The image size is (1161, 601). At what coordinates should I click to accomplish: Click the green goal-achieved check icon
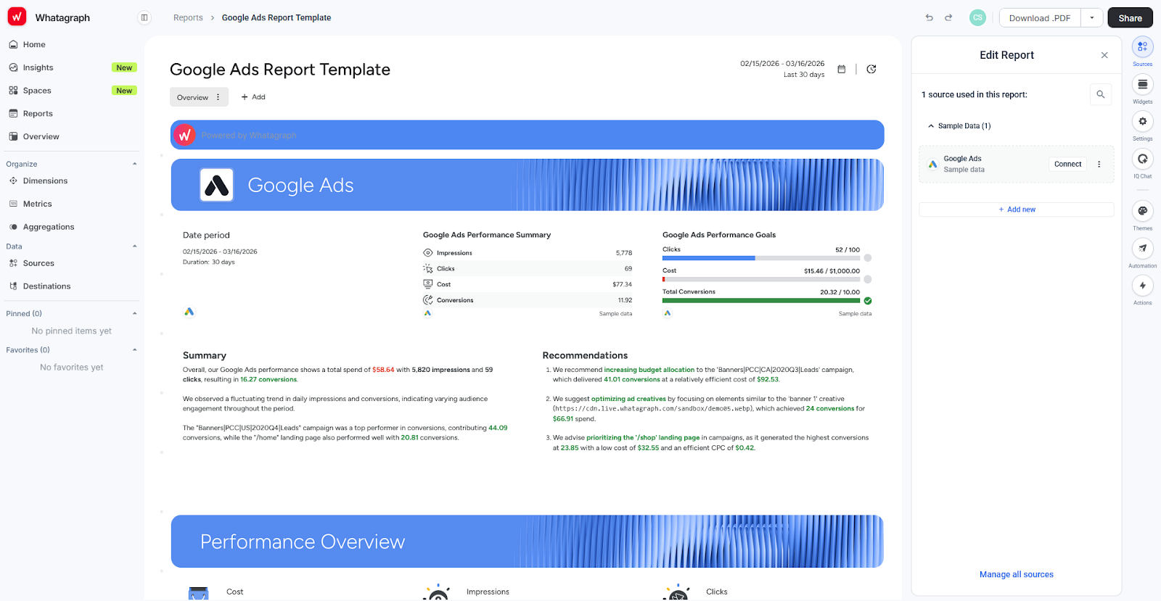click(x=868, y=300)
